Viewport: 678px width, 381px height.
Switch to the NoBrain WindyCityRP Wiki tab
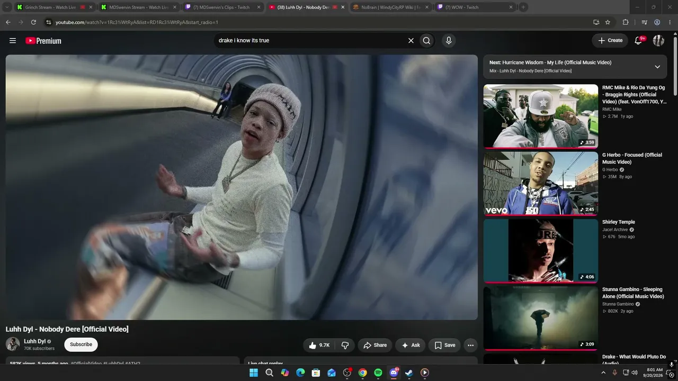pyautogui.click(x=391, y=7)
